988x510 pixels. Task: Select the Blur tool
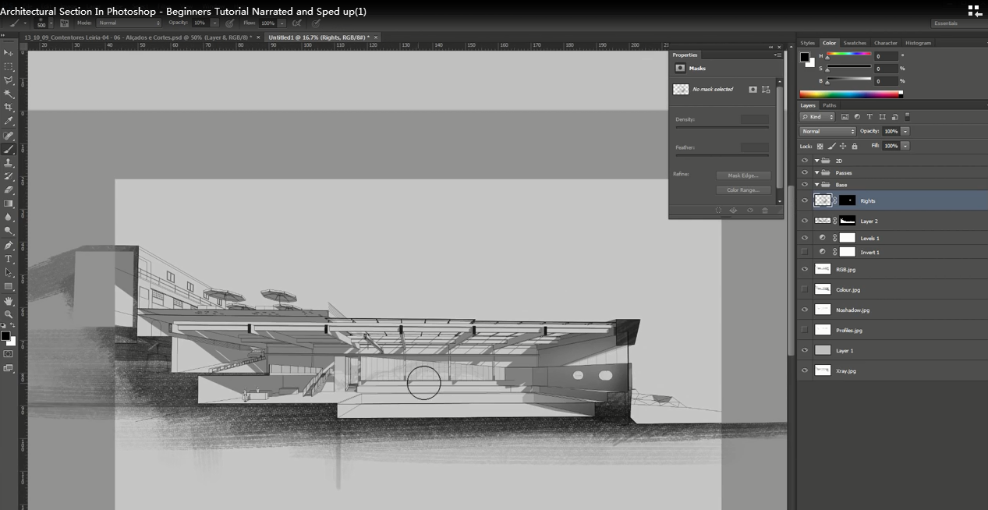9,217
